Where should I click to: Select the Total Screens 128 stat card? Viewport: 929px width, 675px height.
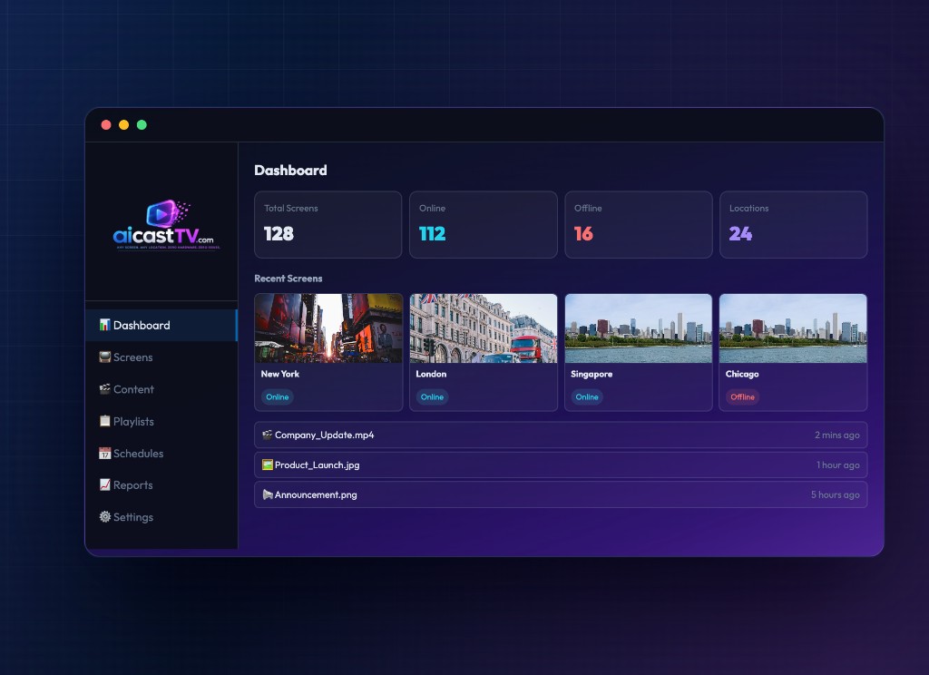click(328, 225)
